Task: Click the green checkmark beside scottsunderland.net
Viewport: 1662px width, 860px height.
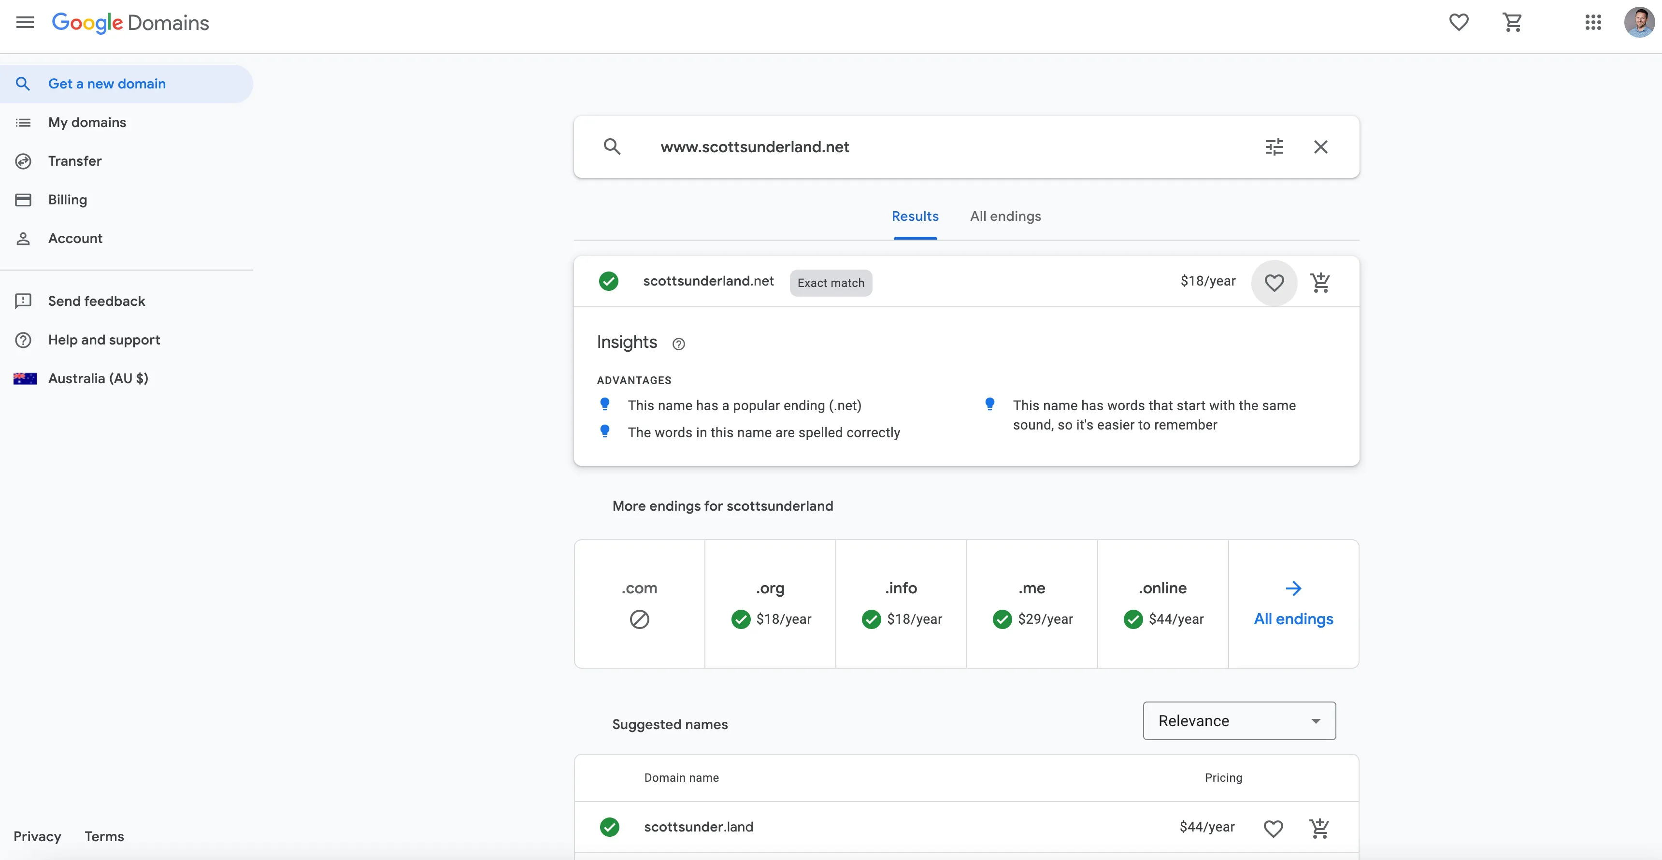Action: [608, 281]
